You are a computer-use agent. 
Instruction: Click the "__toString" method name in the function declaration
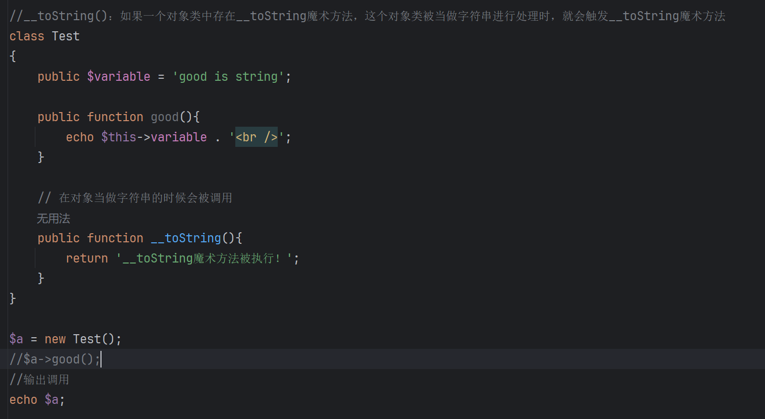(x=186, y=238)
